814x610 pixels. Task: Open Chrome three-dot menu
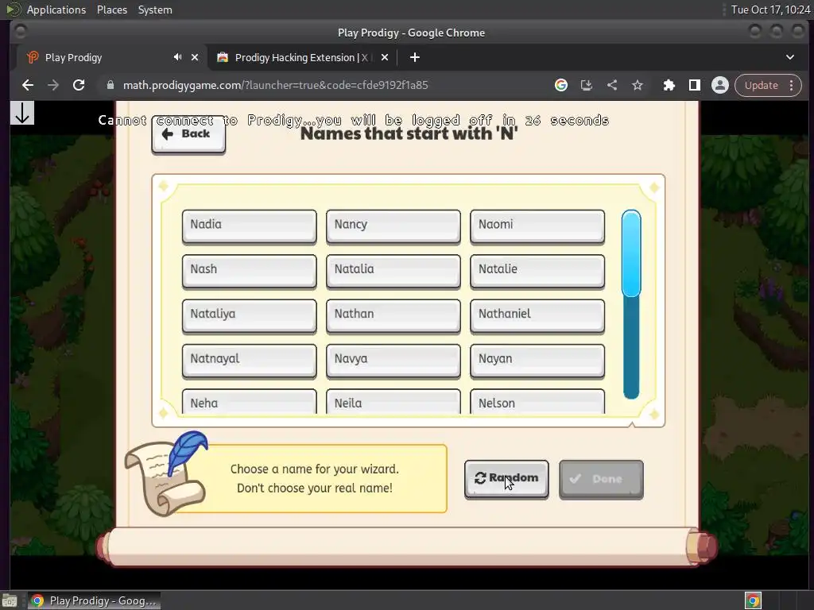[792, 85]
